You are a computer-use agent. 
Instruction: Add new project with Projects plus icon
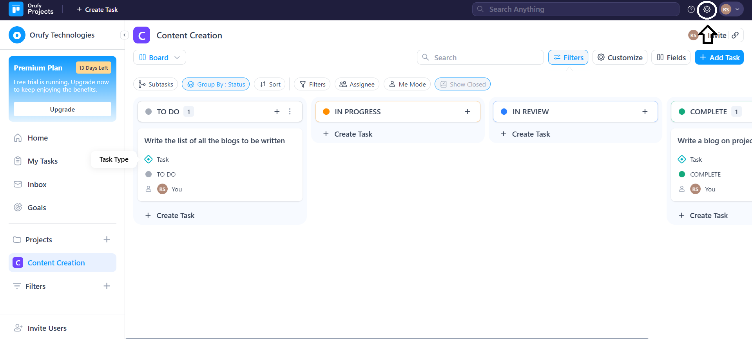click(x=107, y=240)
